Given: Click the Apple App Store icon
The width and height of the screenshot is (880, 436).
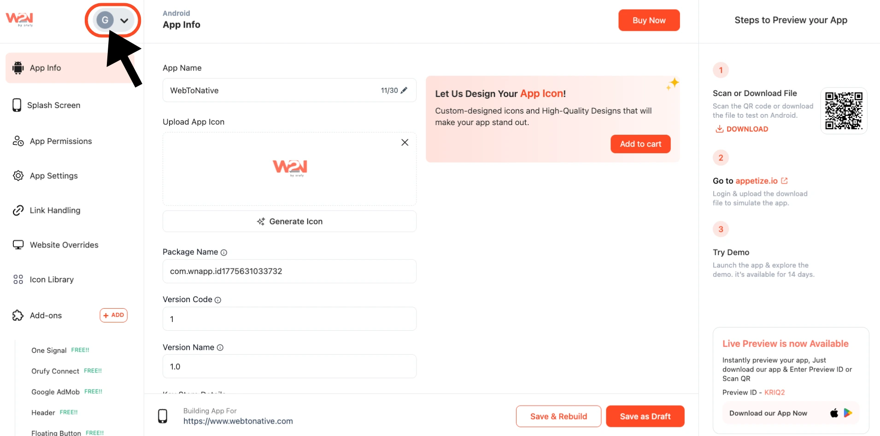Looking at the screenshot, I should pos(834,413).
